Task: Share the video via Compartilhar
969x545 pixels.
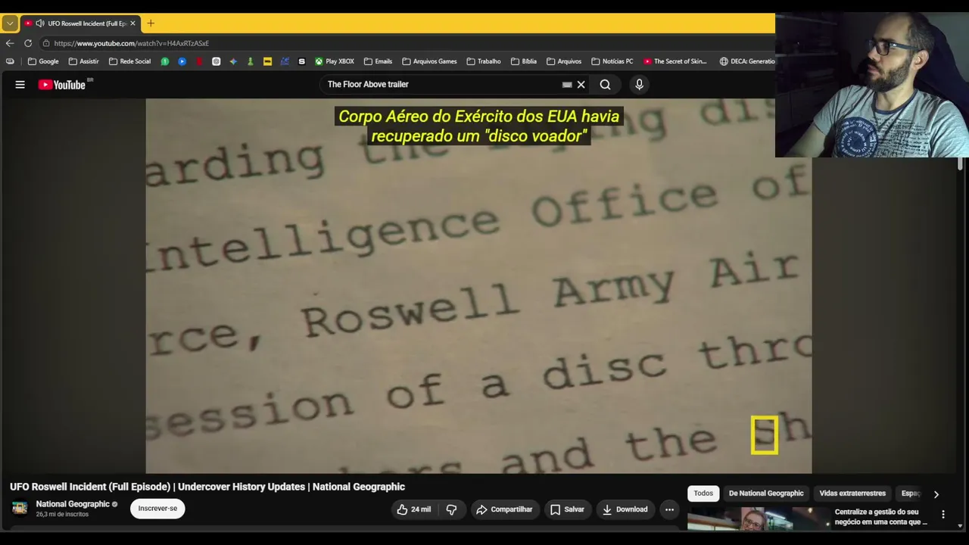Action: 504,509
